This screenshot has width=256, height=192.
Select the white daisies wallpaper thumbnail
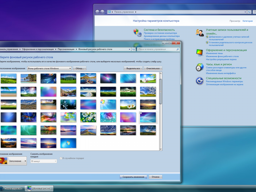click(x=128, y=105)
